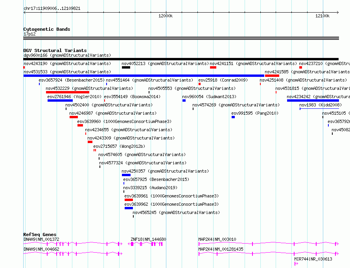The height and width of the screenshot is (268, 350).
Task: Open the nsv3339215 (Audano2019) label
Action: coord(151,188)
